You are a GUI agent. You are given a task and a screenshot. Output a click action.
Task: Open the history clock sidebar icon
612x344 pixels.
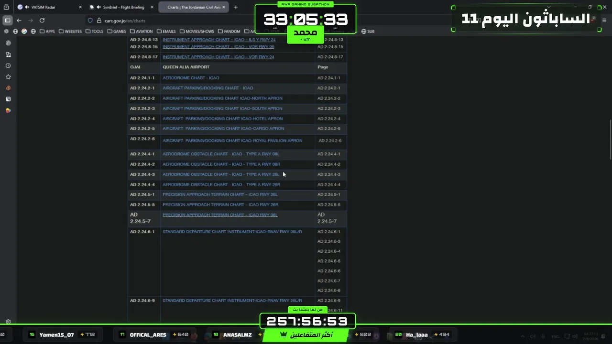pyautogui.click(x=8, y=66)
